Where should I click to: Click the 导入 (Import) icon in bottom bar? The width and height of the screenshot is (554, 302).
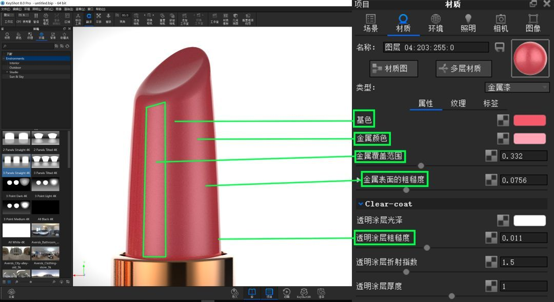[x=235, y=292]
